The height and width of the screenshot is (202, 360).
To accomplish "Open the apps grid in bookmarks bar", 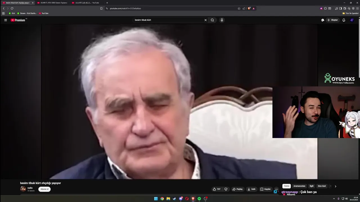I will [x=3, y=13].
